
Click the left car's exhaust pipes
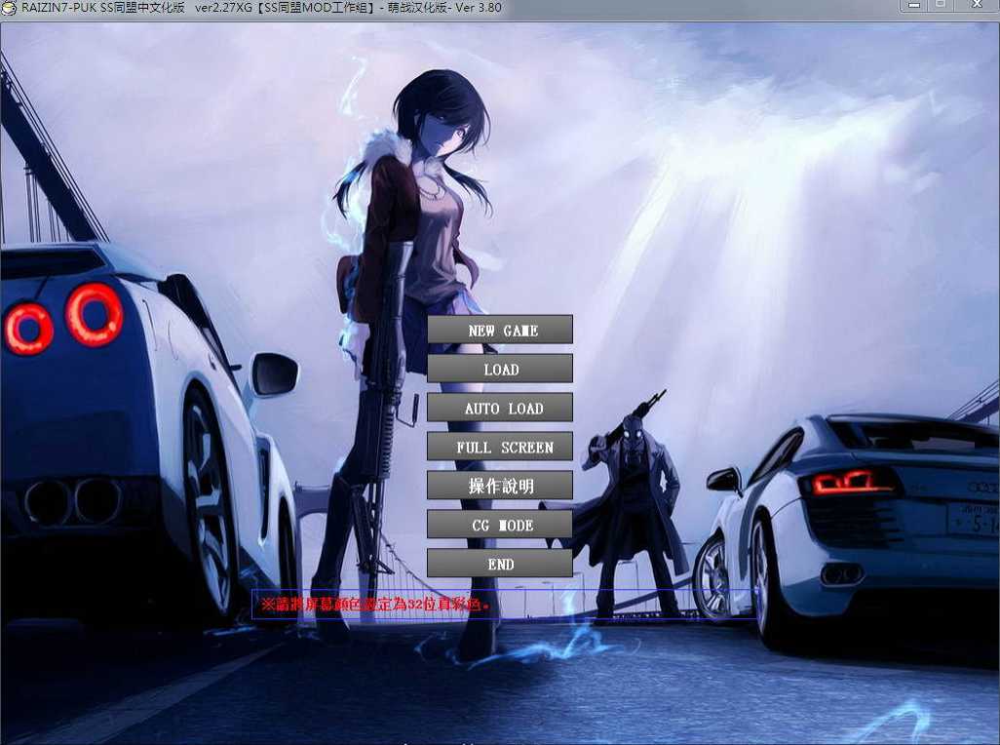coord(71,501)
